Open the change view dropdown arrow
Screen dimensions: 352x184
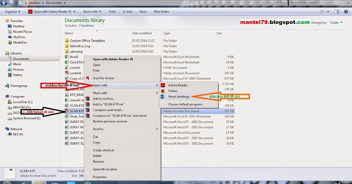329,12
